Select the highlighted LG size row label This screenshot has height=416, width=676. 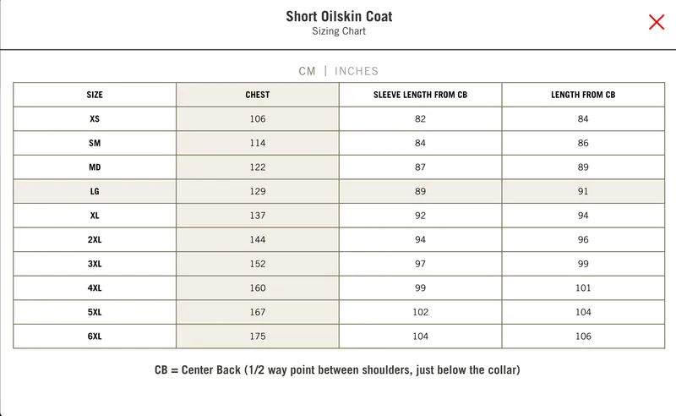point(95,192)
